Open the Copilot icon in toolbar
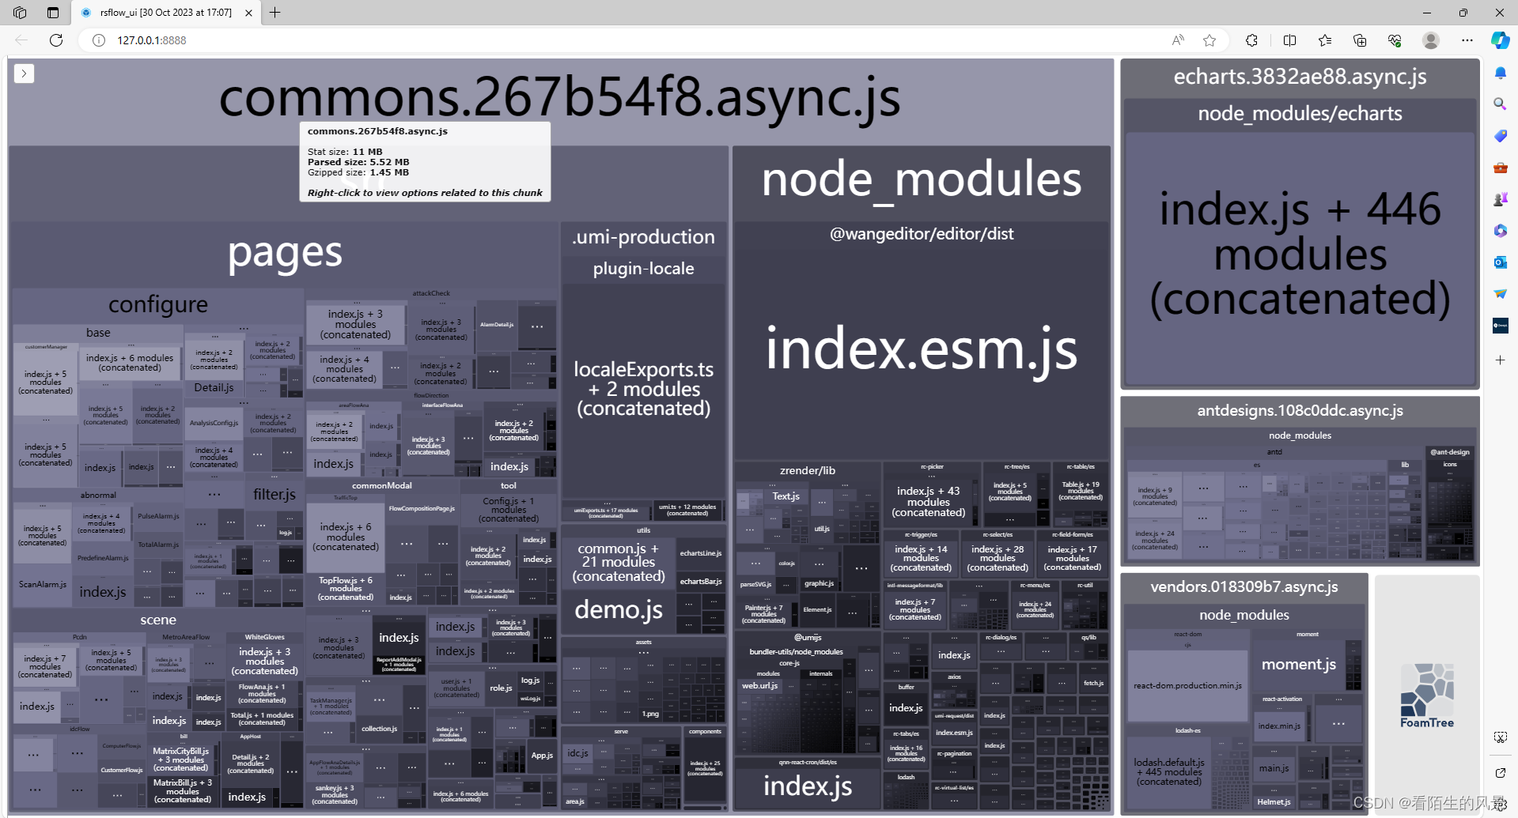Image resolution: width=1518 pixels, height=818 pixels. pyautogui.click(x=1500, y=40)
